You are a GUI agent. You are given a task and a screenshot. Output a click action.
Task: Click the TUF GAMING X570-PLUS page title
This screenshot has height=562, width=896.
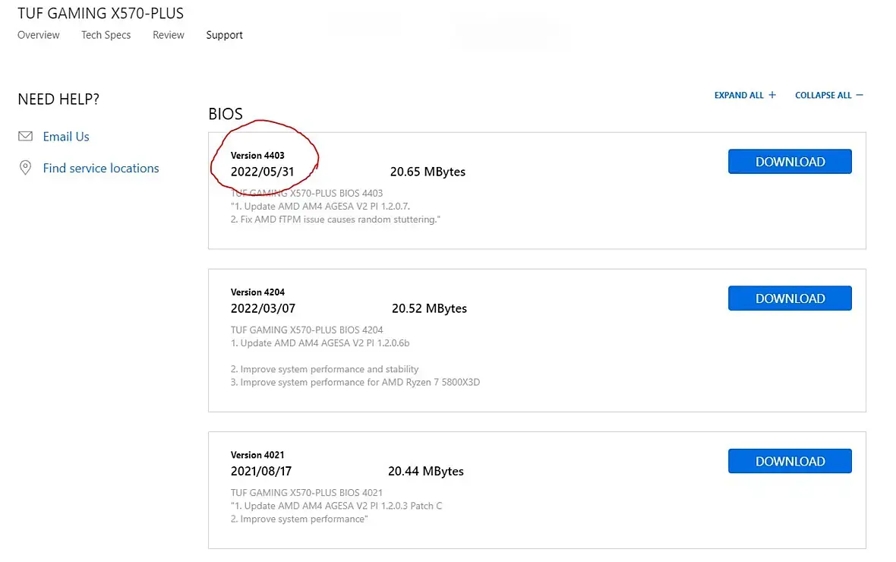click(x=100, y=13)
